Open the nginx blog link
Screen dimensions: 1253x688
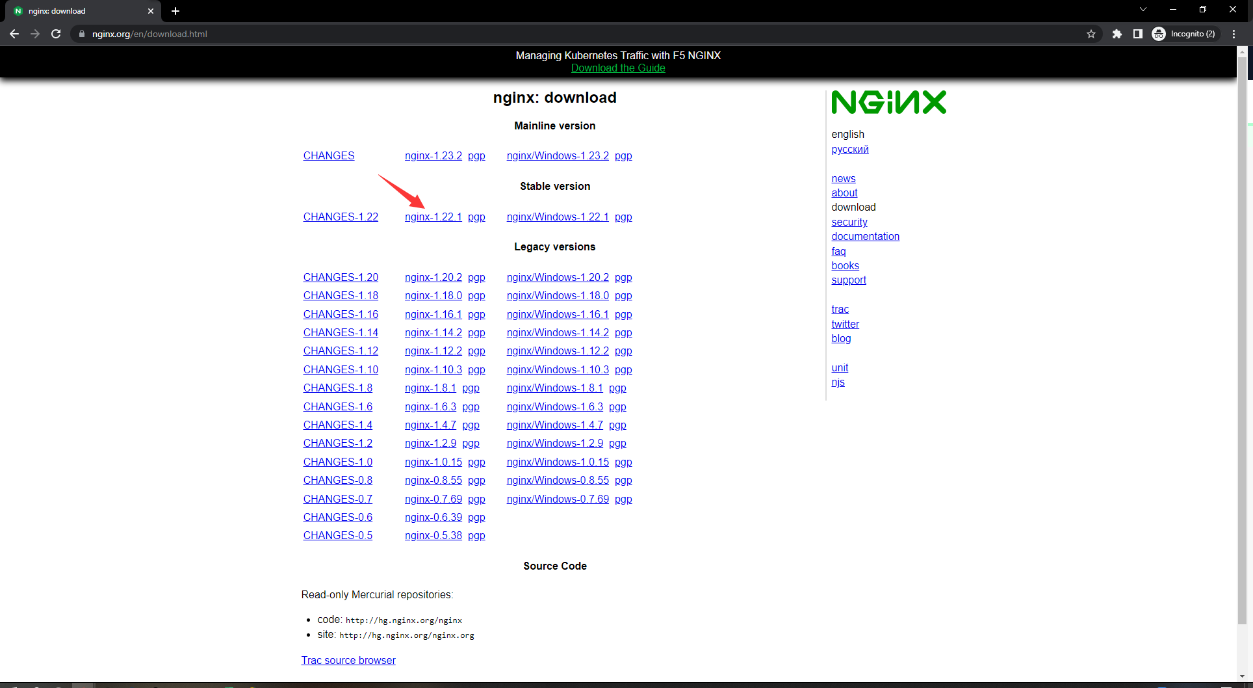pos(841,338)
